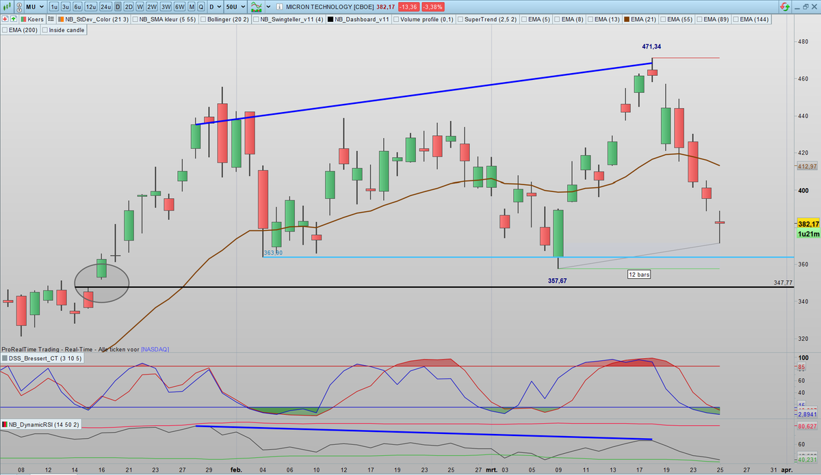Click the red down-arrow icon below the toolbar
This screenshot has height=475, width=821.
(x=5, y=19)
